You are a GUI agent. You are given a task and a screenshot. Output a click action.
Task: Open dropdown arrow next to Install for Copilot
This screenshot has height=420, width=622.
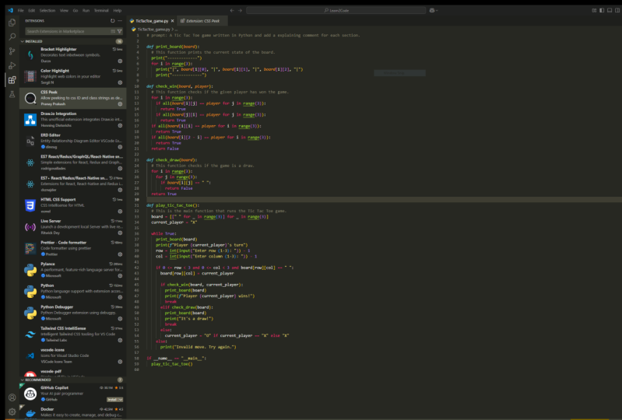[x=121, y=400]
